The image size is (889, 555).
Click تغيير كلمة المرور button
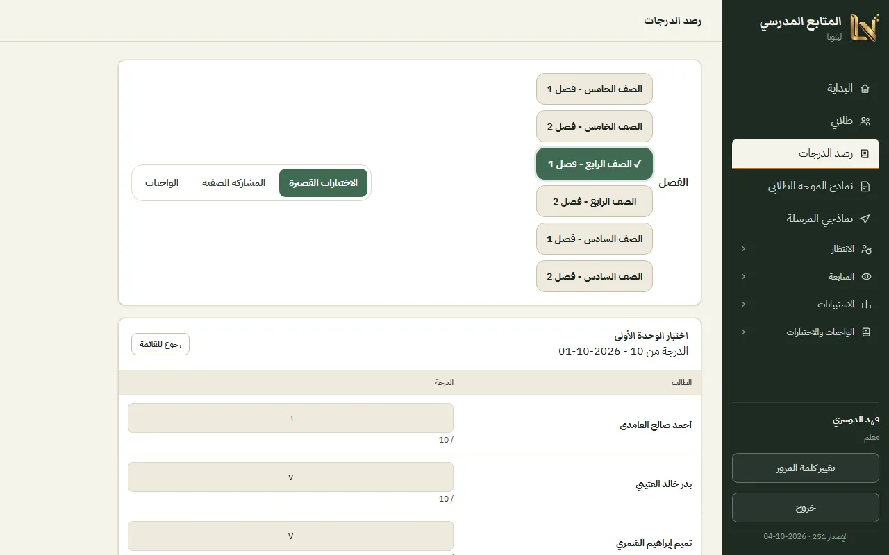[806, 468]
